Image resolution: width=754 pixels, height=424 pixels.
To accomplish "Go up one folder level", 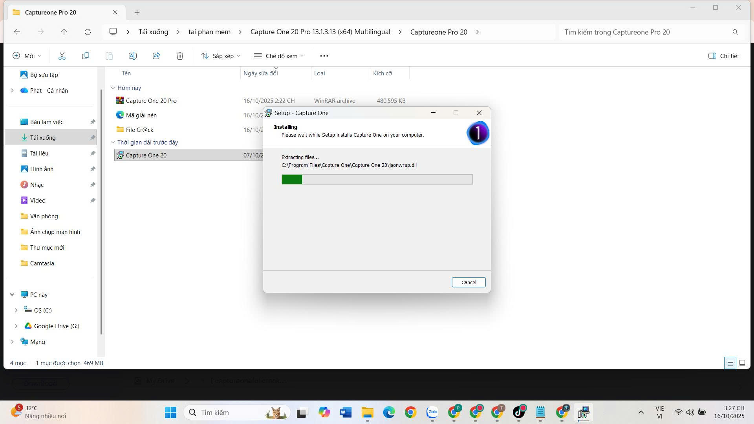I will click(64, 32).
